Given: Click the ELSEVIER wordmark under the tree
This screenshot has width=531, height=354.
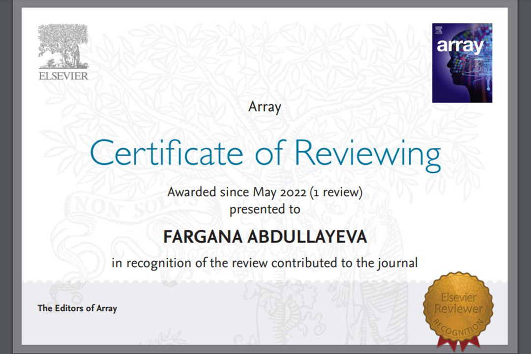Looking at the screenshot, I should point(63,76).
